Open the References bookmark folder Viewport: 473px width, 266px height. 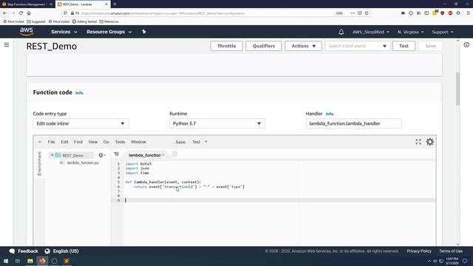tap(109, 21)
